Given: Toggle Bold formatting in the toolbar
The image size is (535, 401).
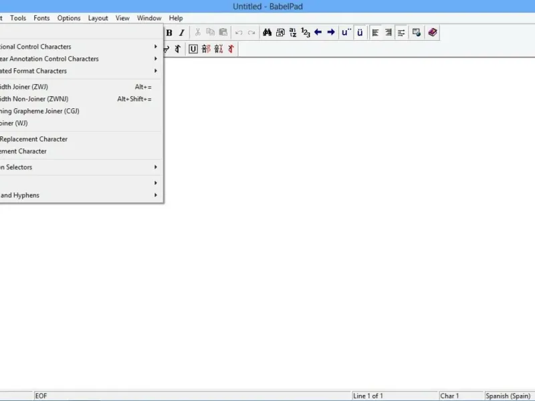Looking at the screenshot, I should click(x=169, y=33).
